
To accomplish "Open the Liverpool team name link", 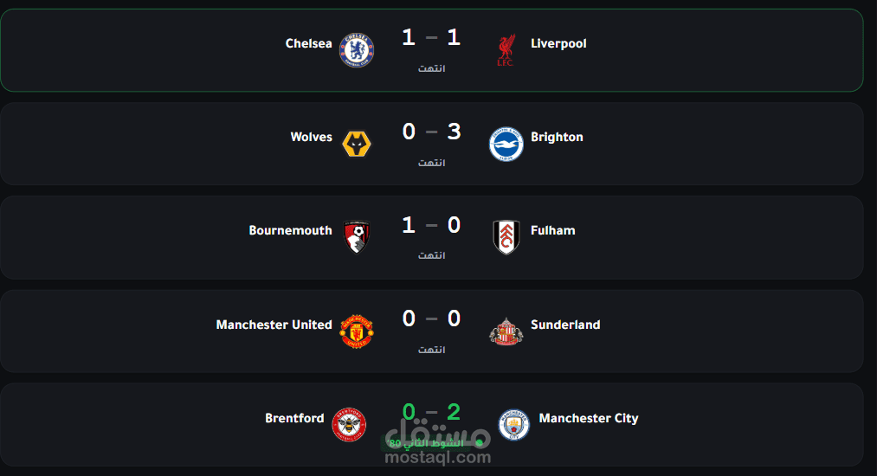I will coord(558,43).
